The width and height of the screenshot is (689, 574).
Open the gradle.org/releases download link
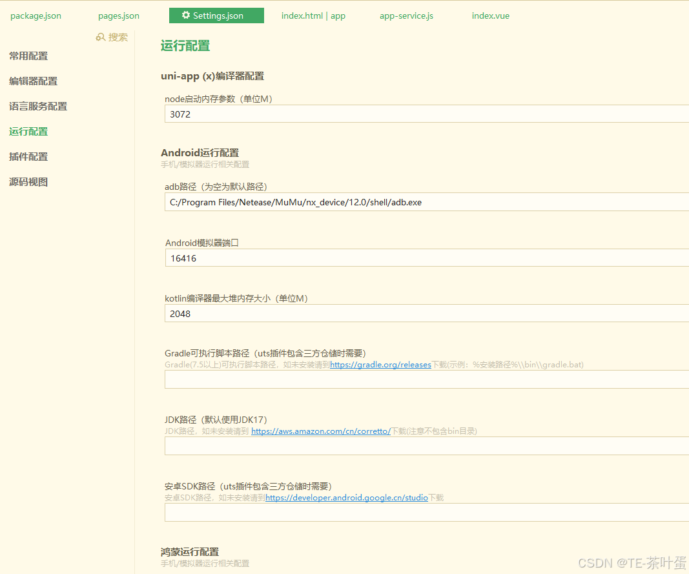[380, 364]
